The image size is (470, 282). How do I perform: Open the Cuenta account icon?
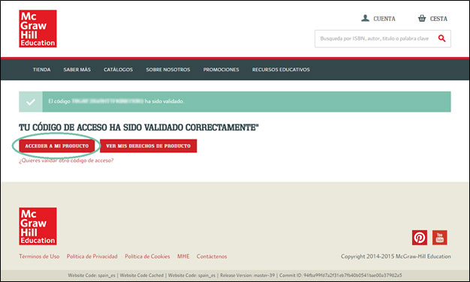[365, 18]
